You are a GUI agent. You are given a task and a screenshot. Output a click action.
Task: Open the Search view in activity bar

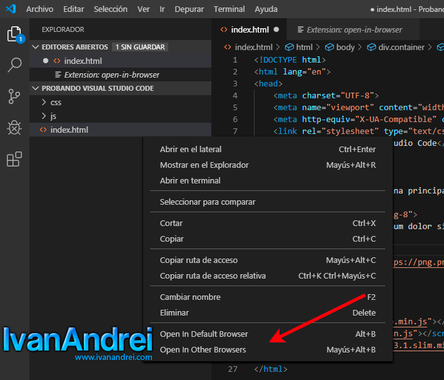tap(14, 65)
